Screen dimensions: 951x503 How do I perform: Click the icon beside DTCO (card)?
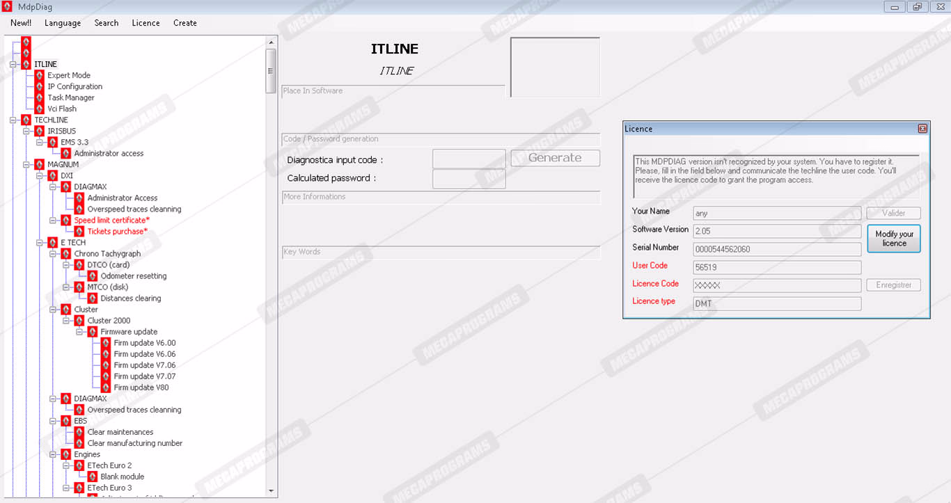tap(79, 264)
